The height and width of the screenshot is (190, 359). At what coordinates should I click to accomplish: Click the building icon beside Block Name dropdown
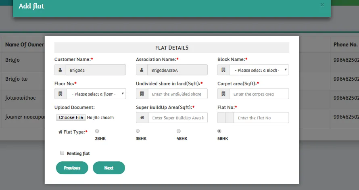coord(223,70)
